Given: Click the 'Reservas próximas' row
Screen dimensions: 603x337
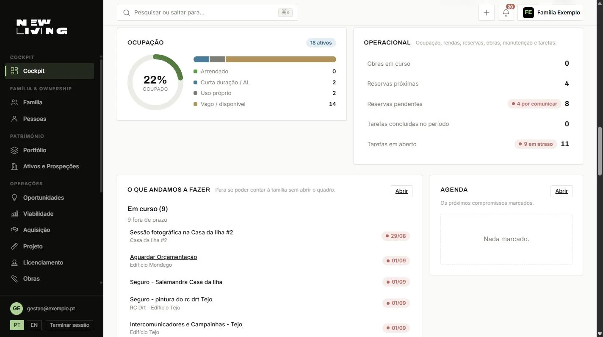Looking at the screenshot, I should coord(468,84).
